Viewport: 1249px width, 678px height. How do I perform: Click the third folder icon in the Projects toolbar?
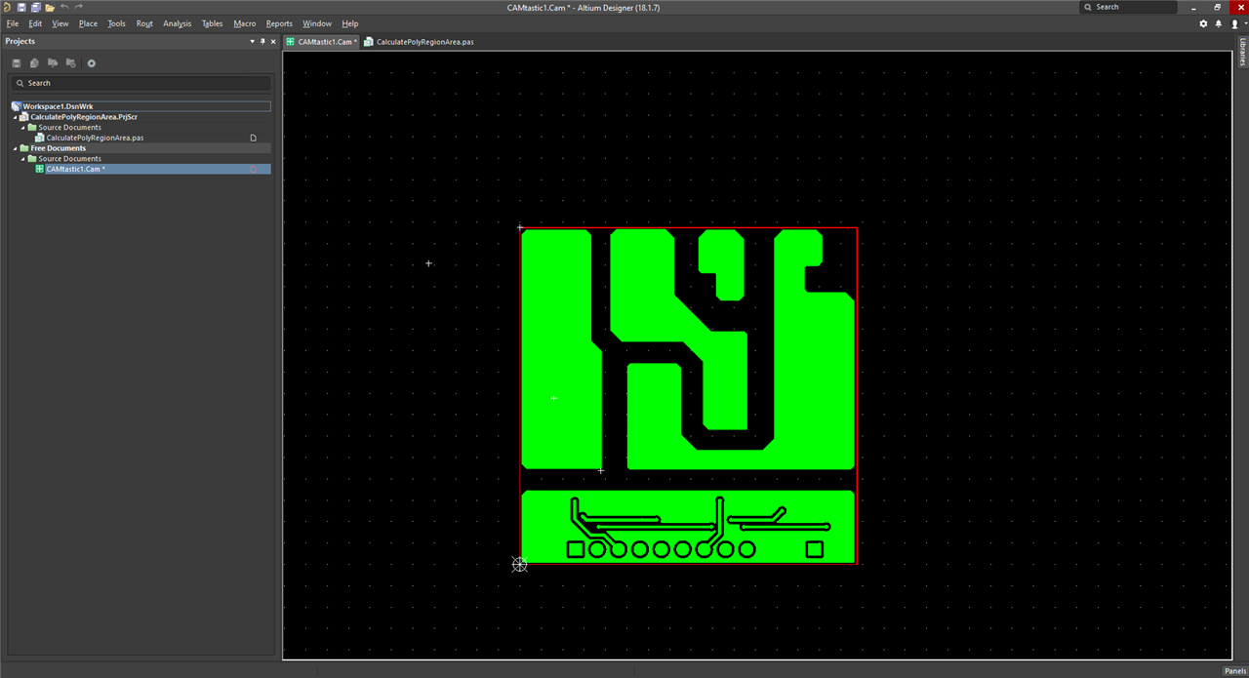53,63
